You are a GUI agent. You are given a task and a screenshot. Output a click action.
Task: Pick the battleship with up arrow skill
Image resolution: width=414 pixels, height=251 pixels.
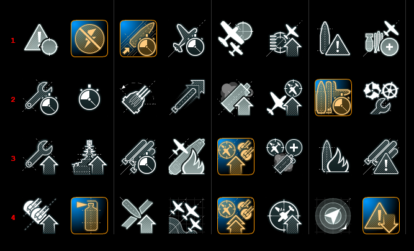pos(89,157)
